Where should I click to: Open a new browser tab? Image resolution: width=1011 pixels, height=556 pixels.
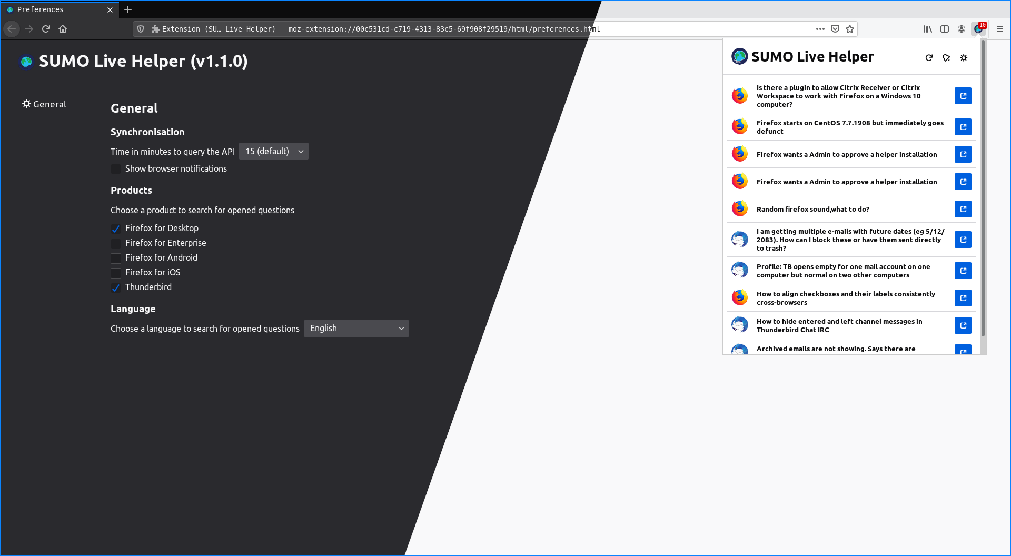pyautogui.click(x=128, y=9)
